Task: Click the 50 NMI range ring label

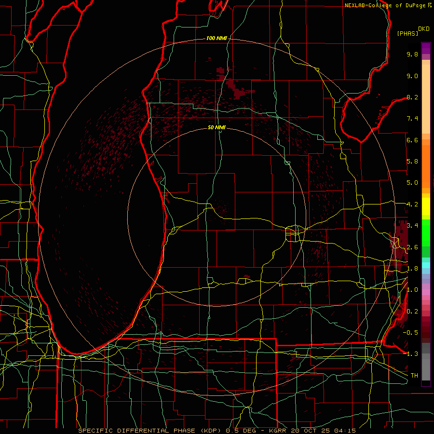Action: tap(217, 127)
